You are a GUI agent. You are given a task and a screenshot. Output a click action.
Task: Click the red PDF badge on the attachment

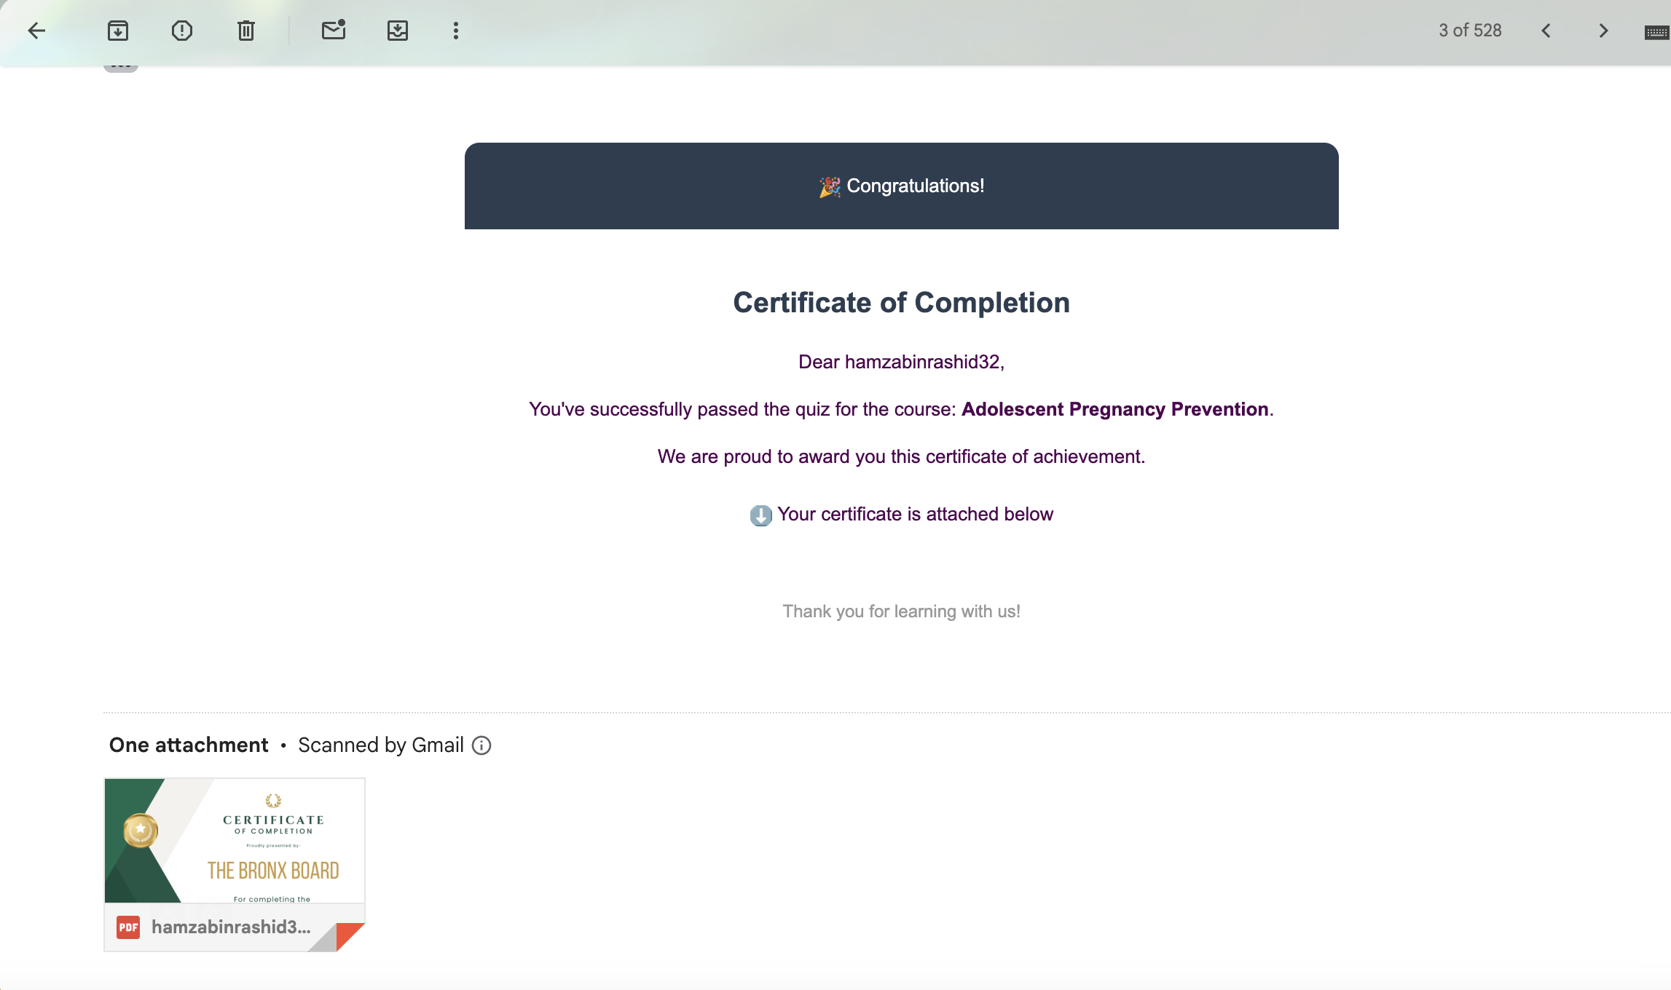(x=128, y=927)
